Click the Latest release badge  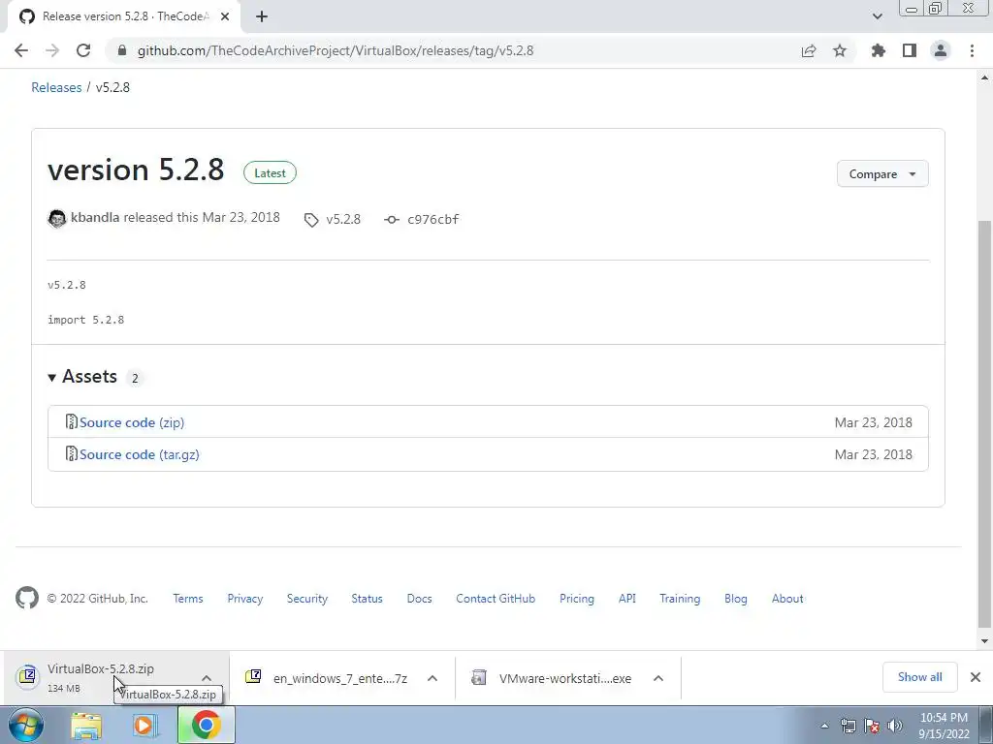270,172
